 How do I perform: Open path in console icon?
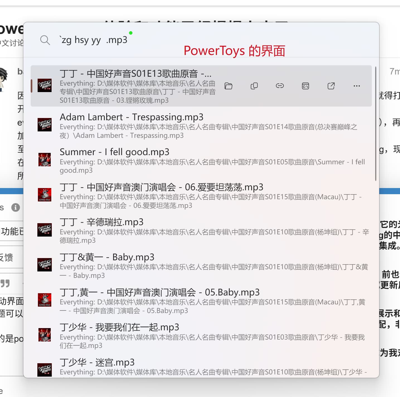pyautogui.click(x=305, y=86)
